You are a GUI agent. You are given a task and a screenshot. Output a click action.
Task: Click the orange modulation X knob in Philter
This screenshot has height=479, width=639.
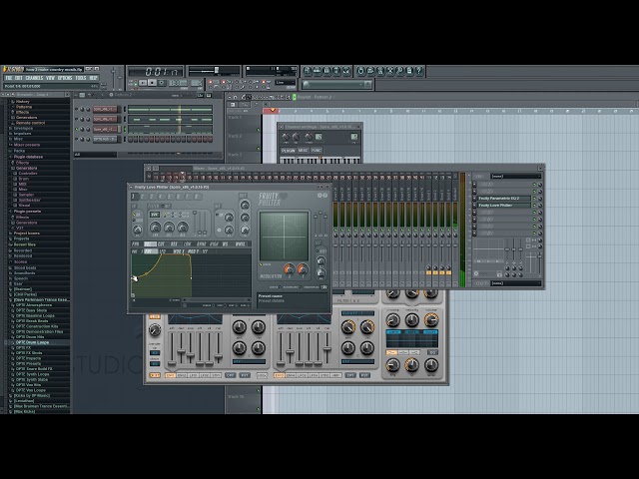point(290,269)
